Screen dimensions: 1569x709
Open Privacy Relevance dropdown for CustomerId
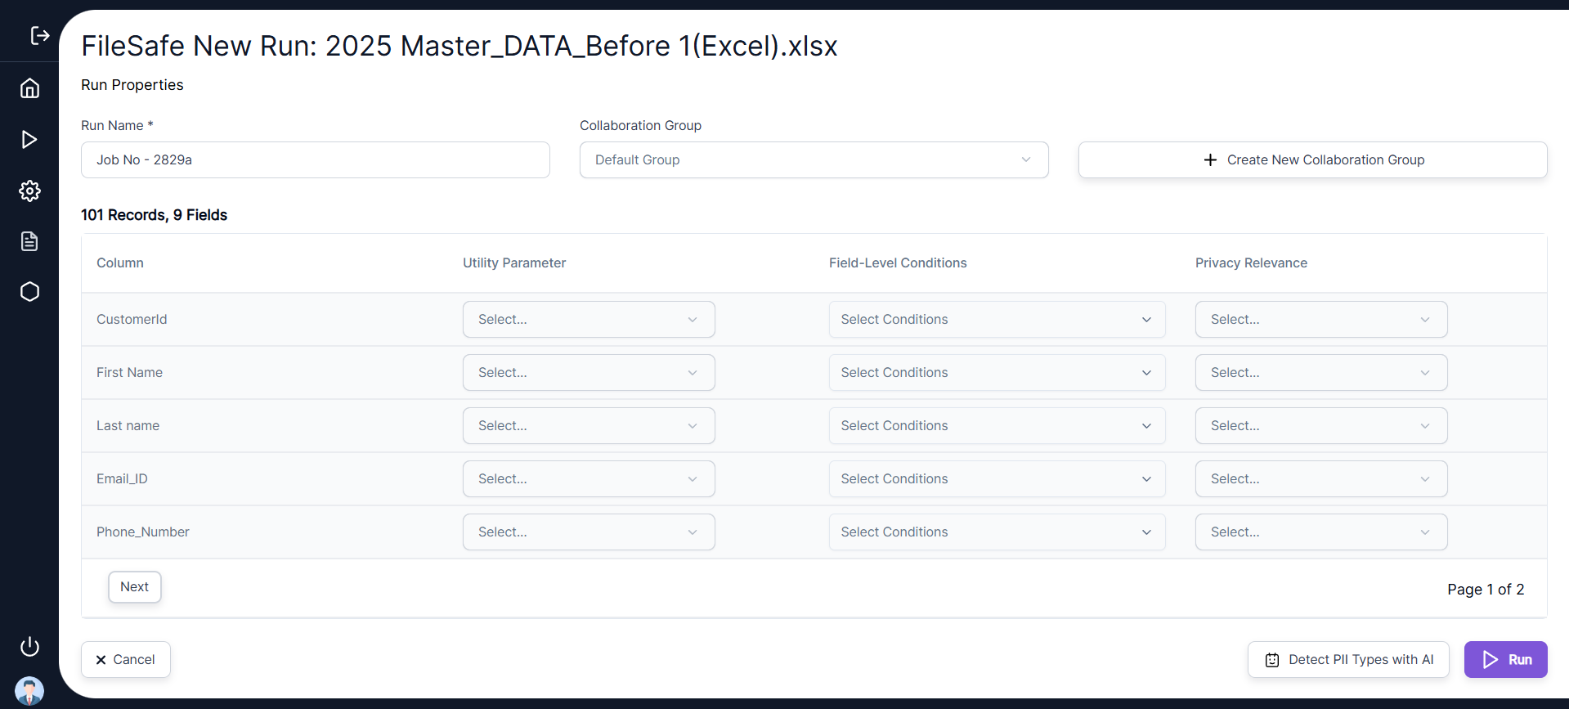pyautogui.click(x=1320, y=320)
